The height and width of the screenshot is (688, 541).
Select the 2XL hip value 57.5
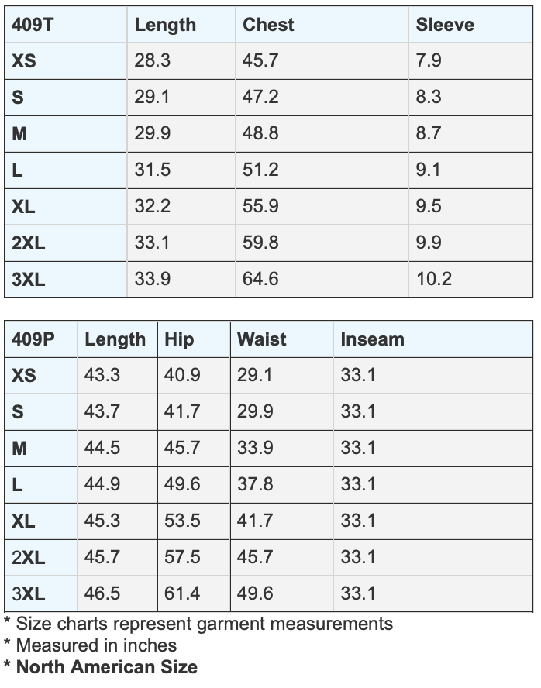(182, 557)
